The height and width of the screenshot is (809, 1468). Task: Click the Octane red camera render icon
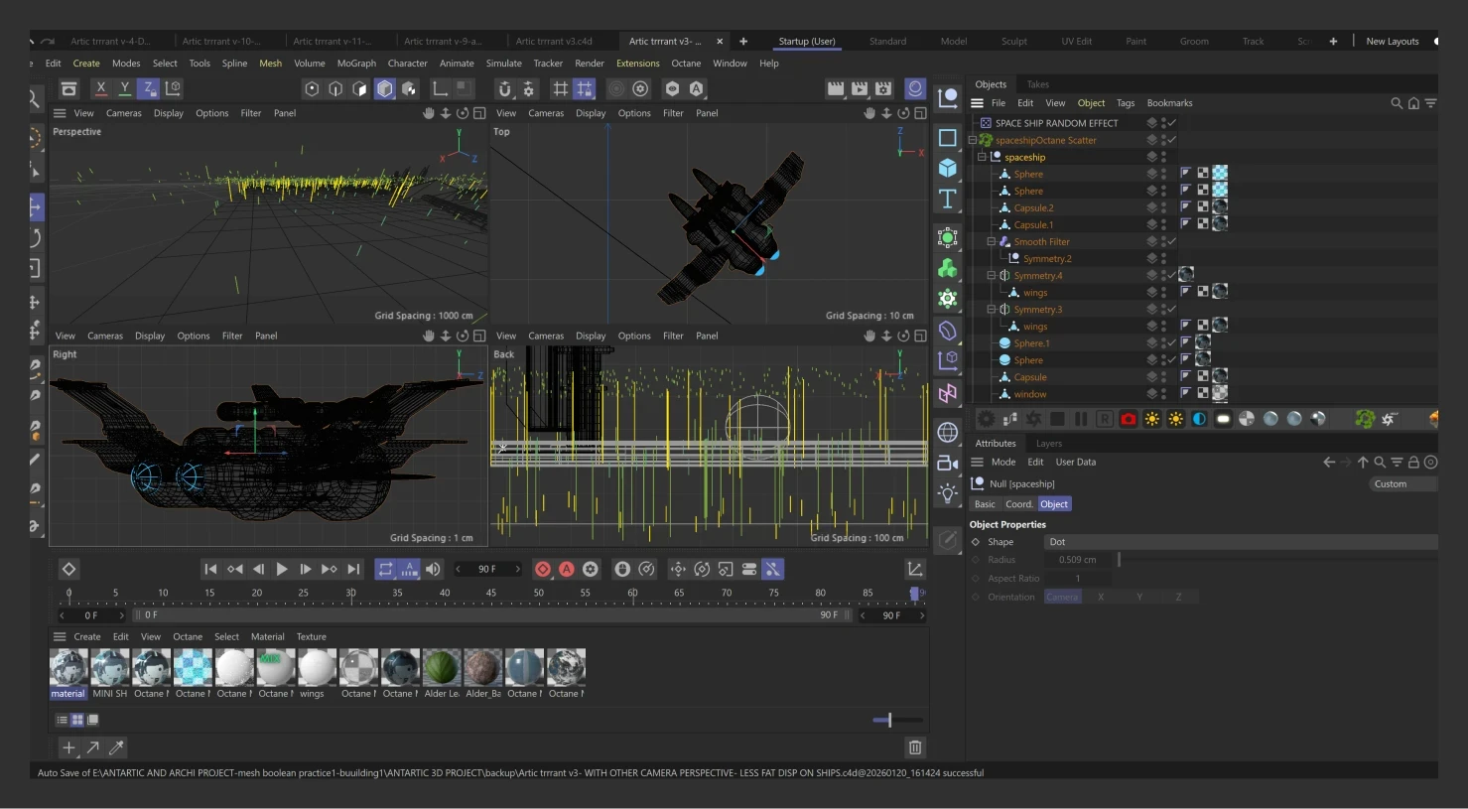1128,419
